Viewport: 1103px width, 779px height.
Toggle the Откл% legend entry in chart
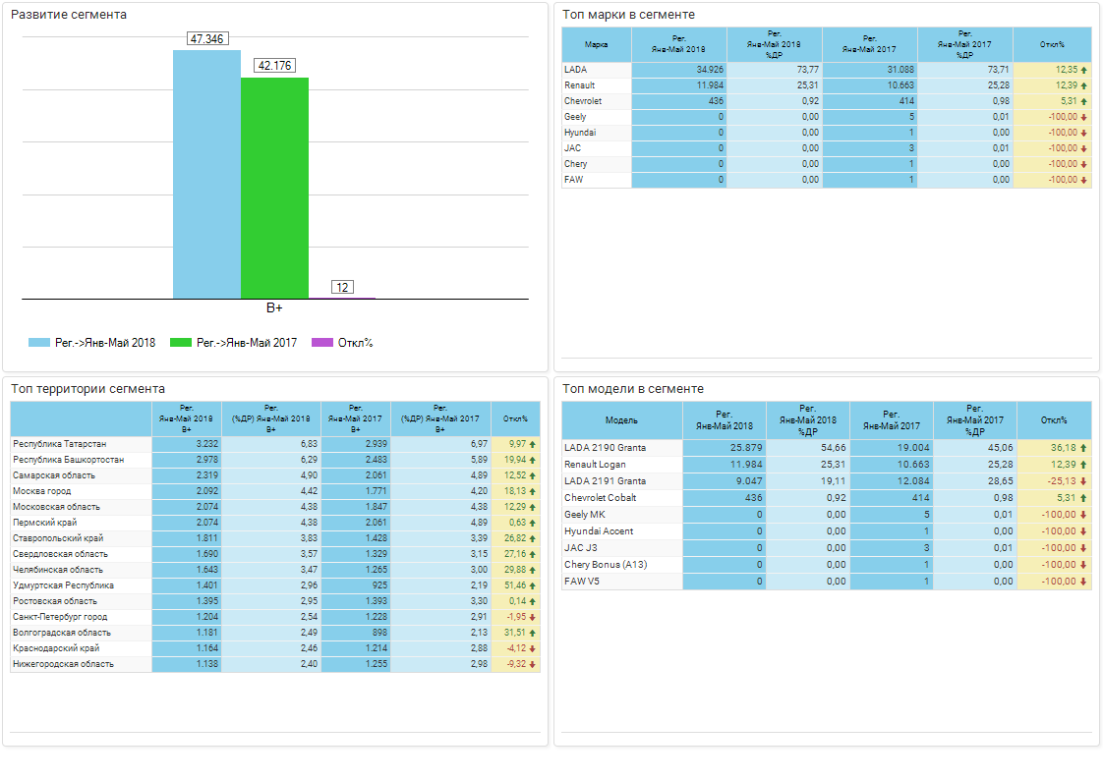[x=343, y=343]
